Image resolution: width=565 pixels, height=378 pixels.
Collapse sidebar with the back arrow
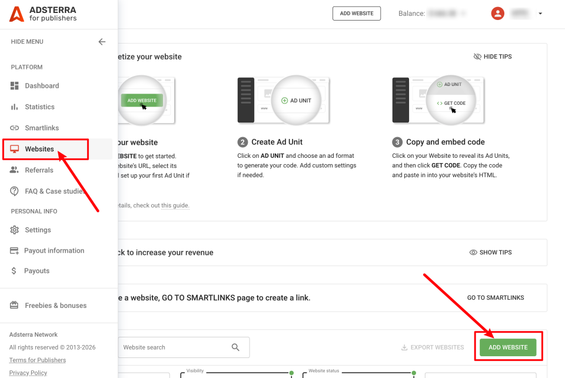click(102, 42)
